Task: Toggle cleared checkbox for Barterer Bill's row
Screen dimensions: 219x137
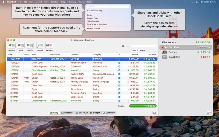Action: [119, 74]
